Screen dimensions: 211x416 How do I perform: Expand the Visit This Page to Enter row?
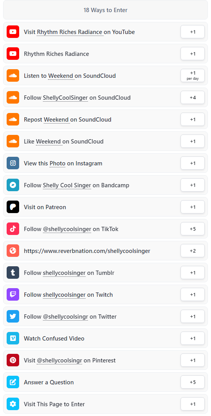[x=105, y=404]
